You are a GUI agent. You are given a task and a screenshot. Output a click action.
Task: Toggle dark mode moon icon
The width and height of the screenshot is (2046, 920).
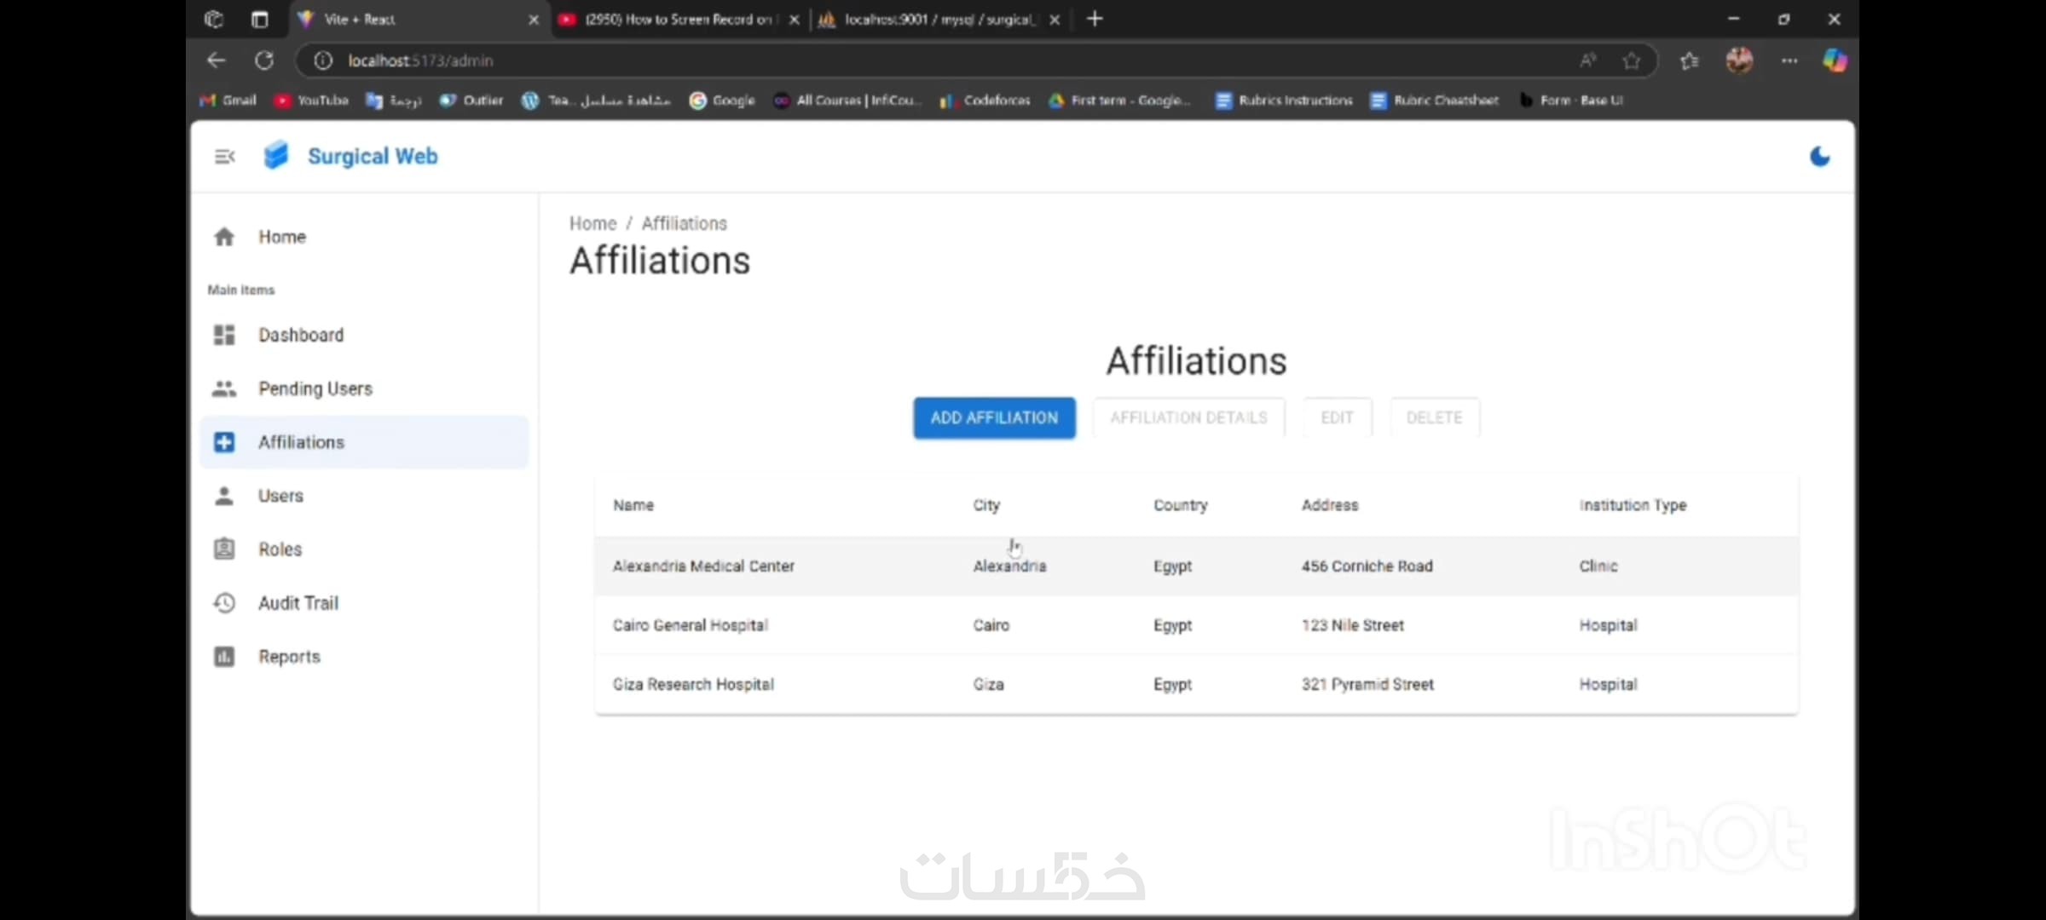pos(1819,157)
